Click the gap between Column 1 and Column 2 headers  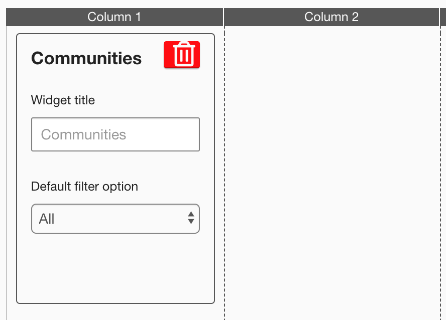(x=224, y=17)
